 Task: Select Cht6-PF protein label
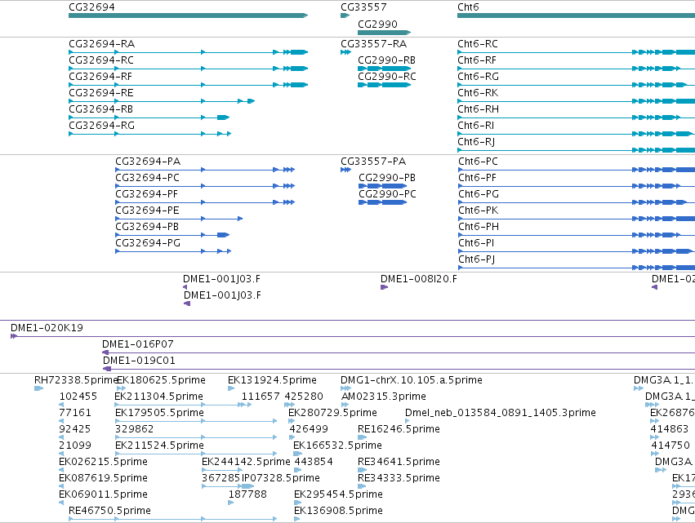point(478,178)
